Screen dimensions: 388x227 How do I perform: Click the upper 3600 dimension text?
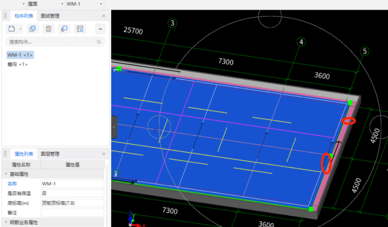pos(322,76)
